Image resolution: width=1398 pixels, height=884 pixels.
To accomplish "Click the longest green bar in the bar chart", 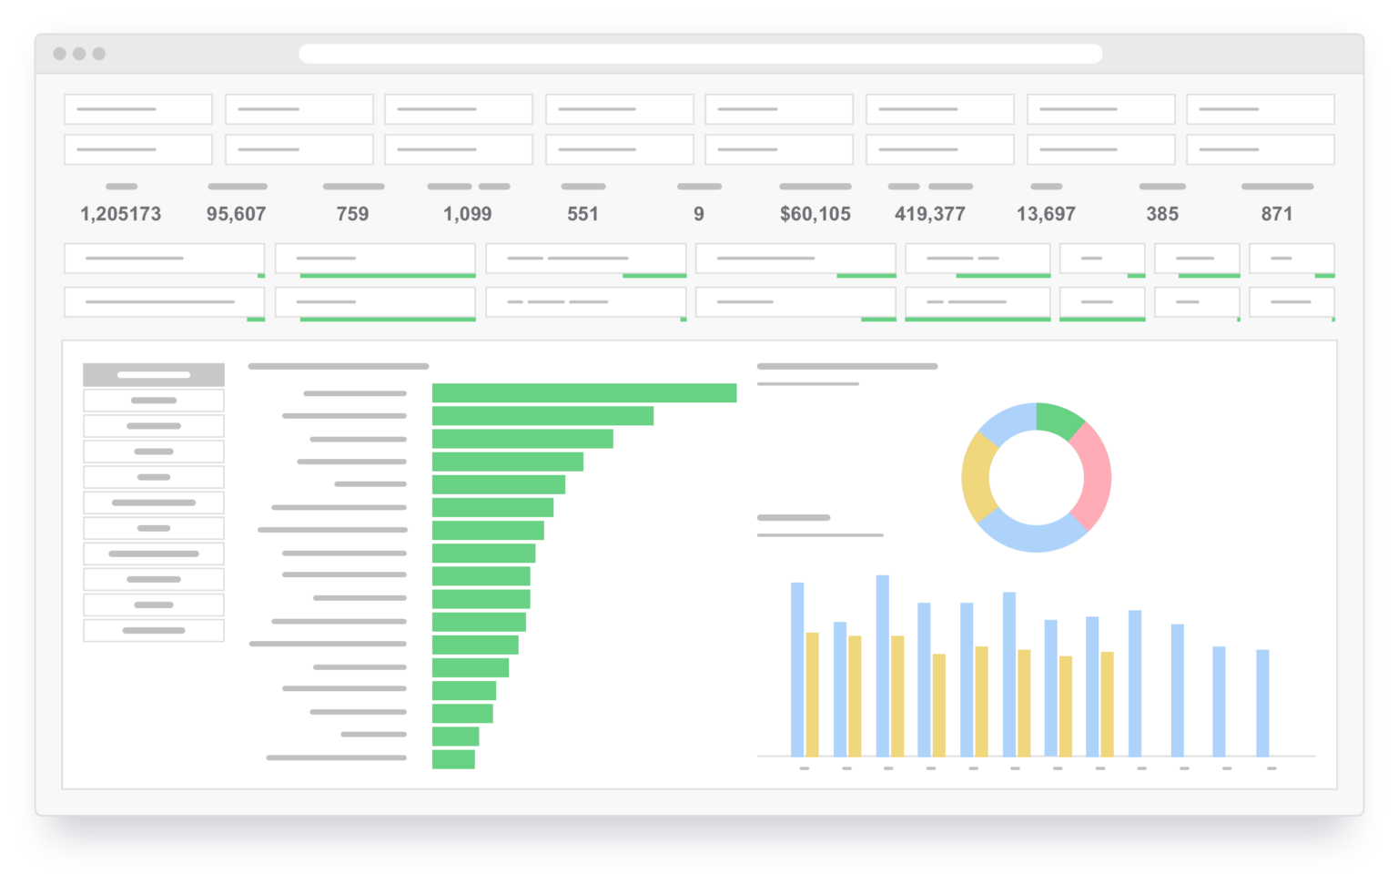I will tap(582, 392).
